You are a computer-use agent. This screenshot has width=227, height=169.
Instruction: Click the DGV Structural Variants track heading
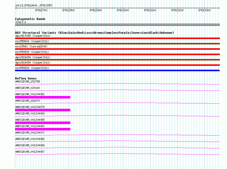pyautogui.click(x=95, y=33)
